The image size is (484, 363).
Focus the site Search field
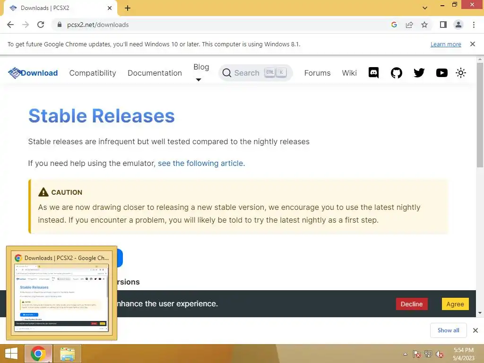(x=255, y=73)
